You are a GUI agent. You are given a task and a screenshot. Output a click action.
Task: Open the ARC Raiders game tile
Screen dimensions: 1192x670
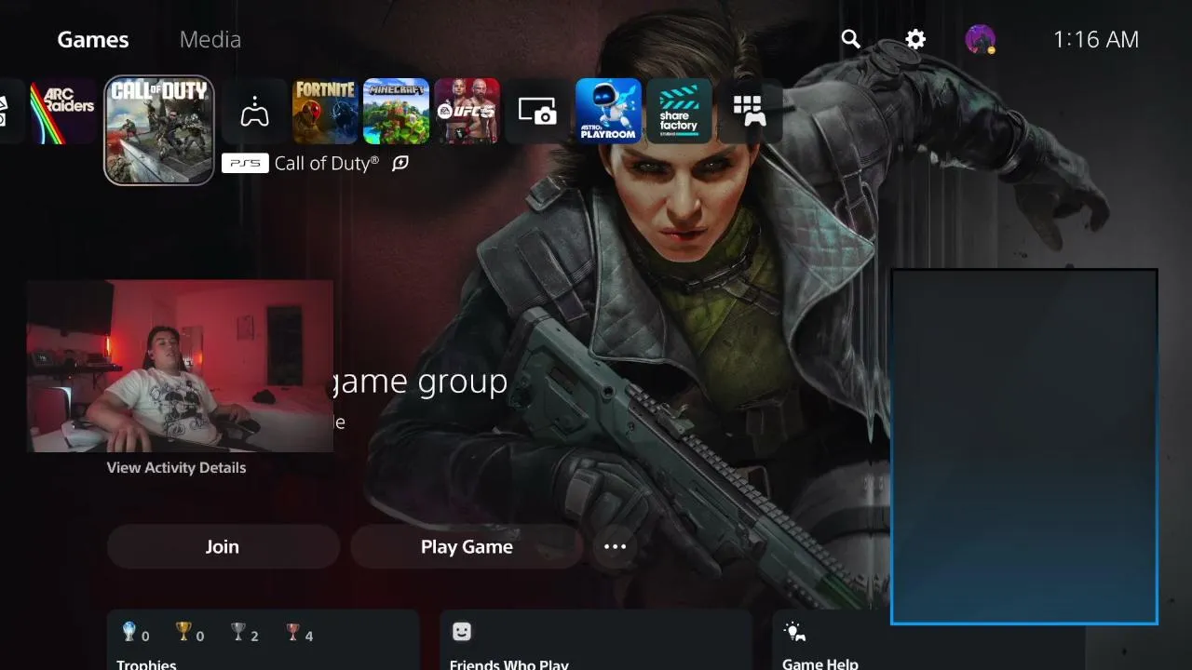[x=62, y=112]
